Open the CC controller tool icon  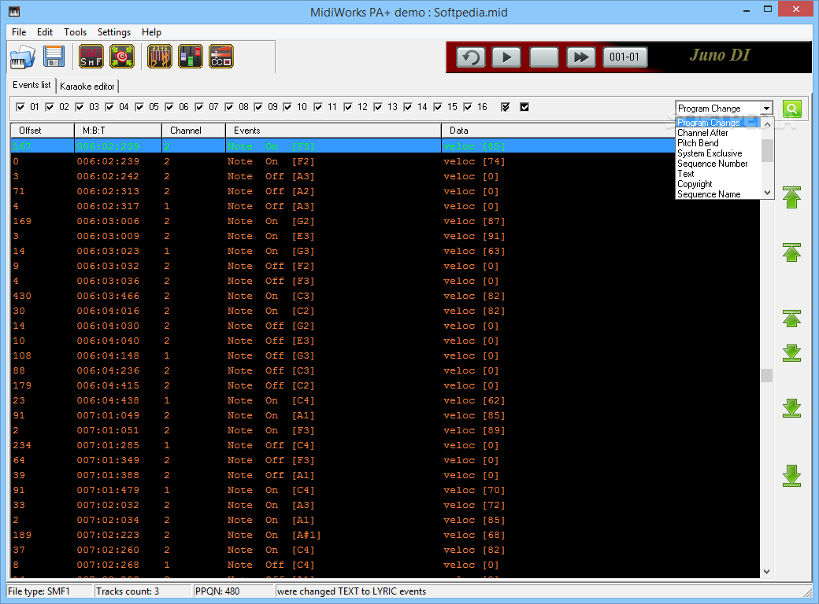pos(221,57)
